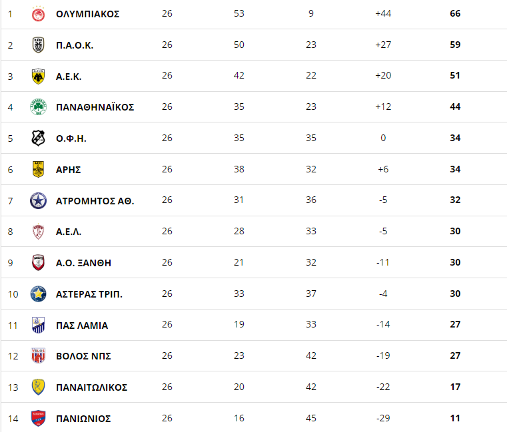The image size is (507, 432).
Task: Click the Olympiakos red club crest
Action: point(38,14)
